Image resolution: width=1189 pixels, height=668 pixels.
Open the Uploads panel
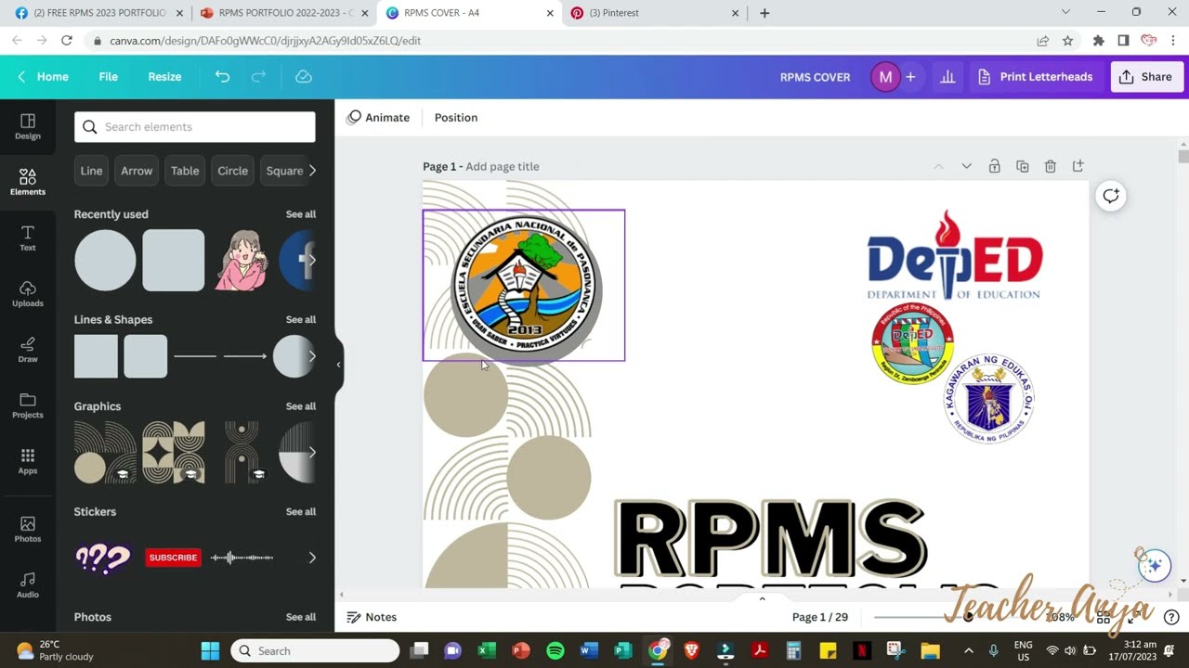[x=27, y=294]
